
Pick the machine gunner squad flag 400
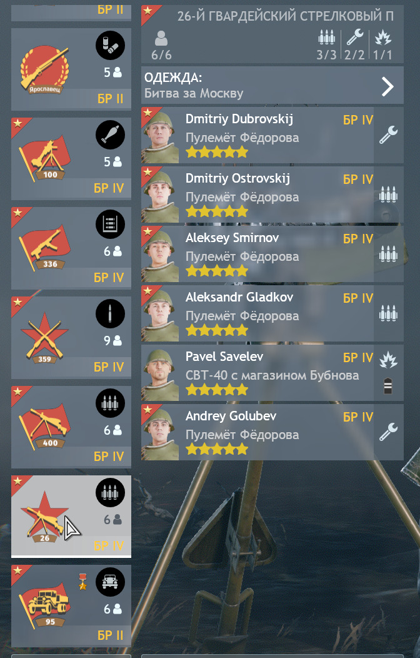click(44, 427)
